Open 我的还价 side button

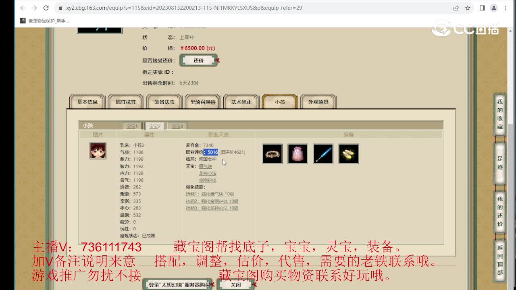point(500,212)
